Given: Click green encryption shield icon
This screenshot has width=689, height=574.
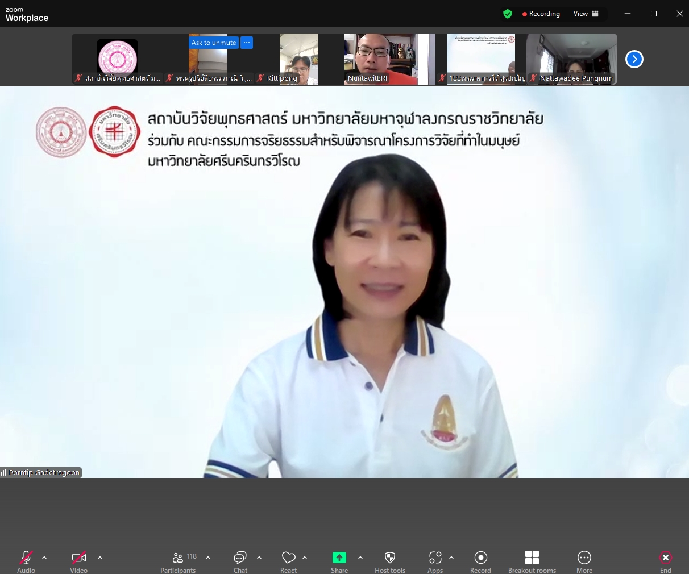Looking at the screenshot, I should pos(508,14).
